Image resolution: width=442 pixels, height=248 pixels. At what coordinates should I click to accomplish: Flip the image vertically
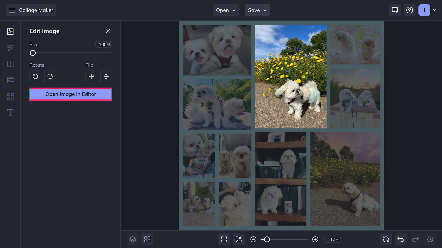coord(106,76)
